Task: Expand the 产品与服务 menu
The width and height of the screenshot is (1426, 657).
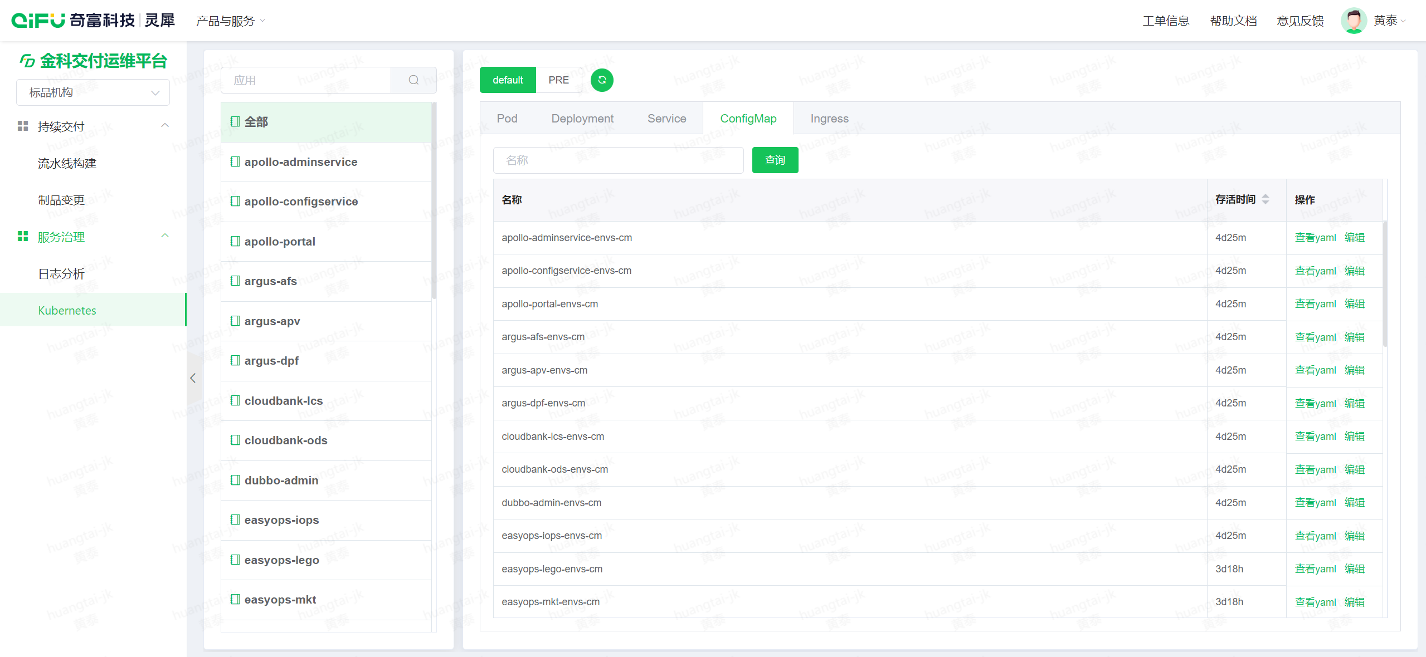Action: coord(230,21)
